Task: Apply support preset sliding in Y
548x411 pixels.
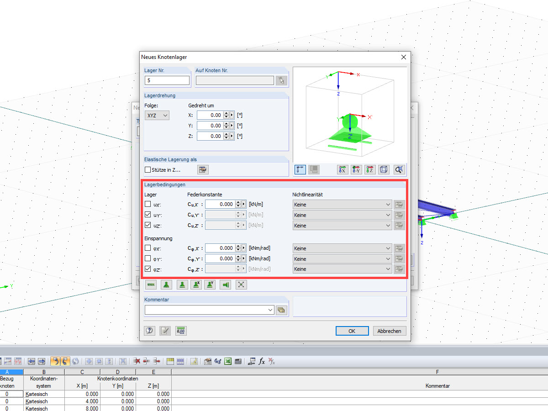Action: pos(210,285)
